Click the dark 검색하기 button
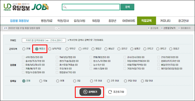Screen dimensions: 195x101 [90, 92]
